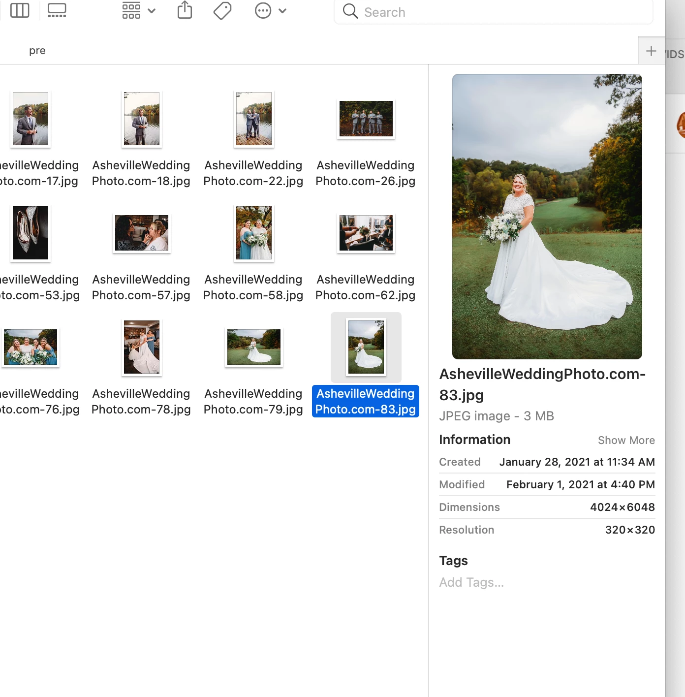Viewport: 685px width, 697px height.
Task: Click the Search magnifier icon
Action: point(350,11)
